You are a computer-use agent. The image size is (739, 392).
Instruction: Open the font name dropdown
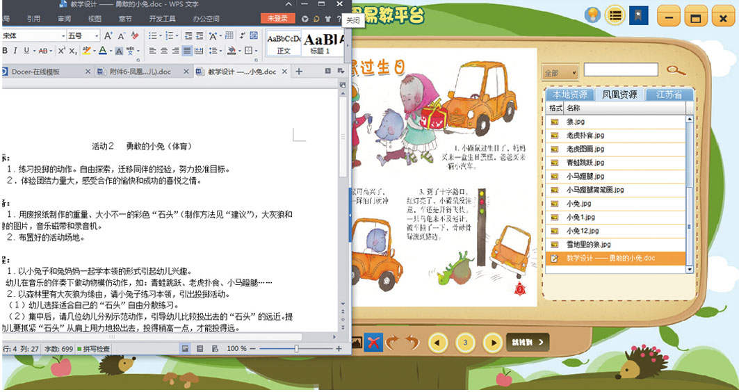[x=64, y=36]
